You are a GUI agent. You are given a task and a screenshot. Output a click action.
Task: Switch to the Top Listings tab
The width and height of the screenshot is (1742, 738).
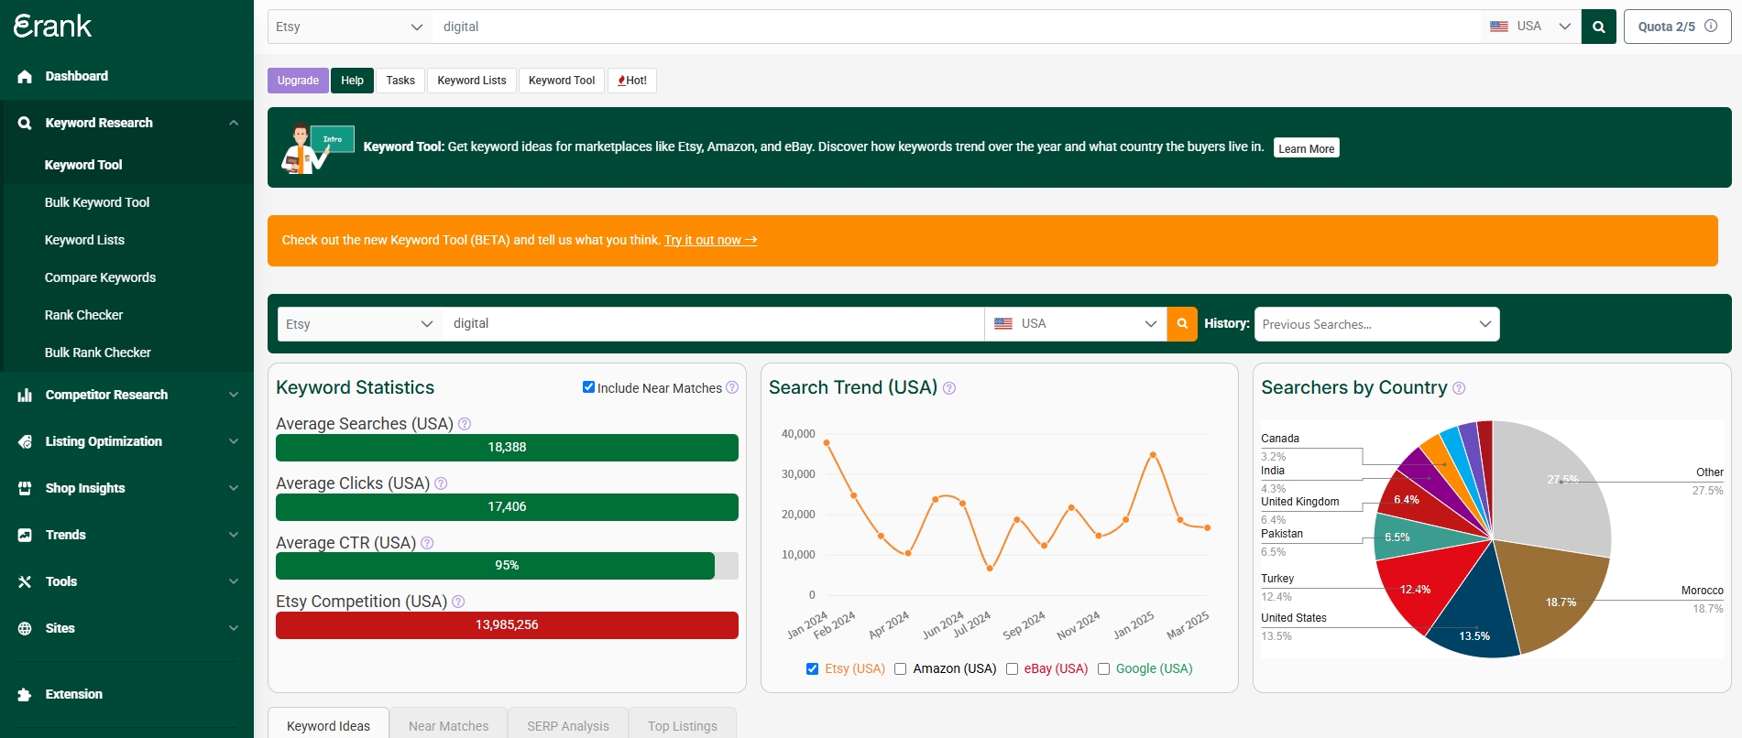[683, 724]
